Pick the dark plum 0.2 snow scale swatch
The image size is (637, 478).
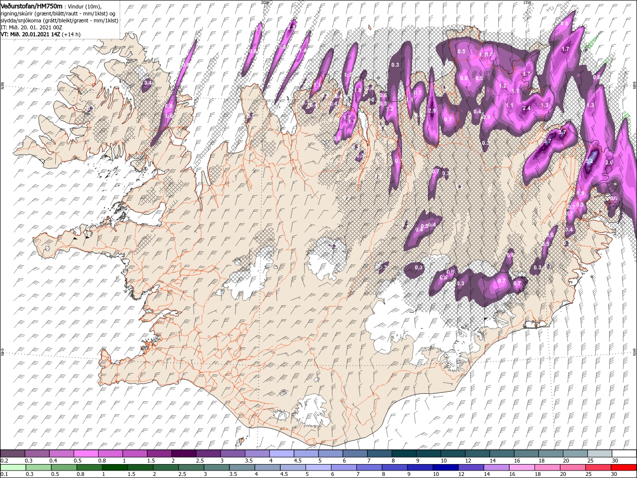(12, 454)
